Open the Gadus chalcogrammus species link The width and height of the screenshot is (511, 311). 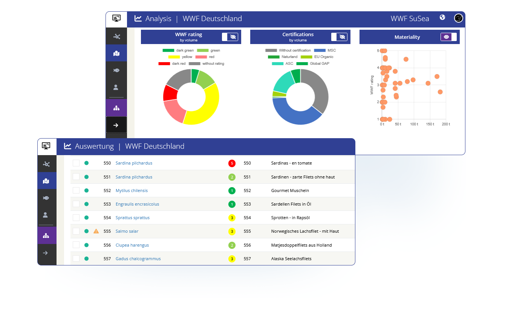pos(138,259)
